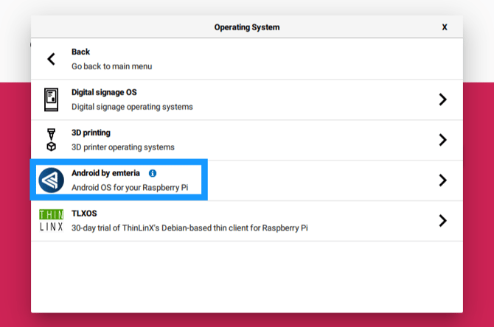Select the Back menu entry

(x=247, y=59)
